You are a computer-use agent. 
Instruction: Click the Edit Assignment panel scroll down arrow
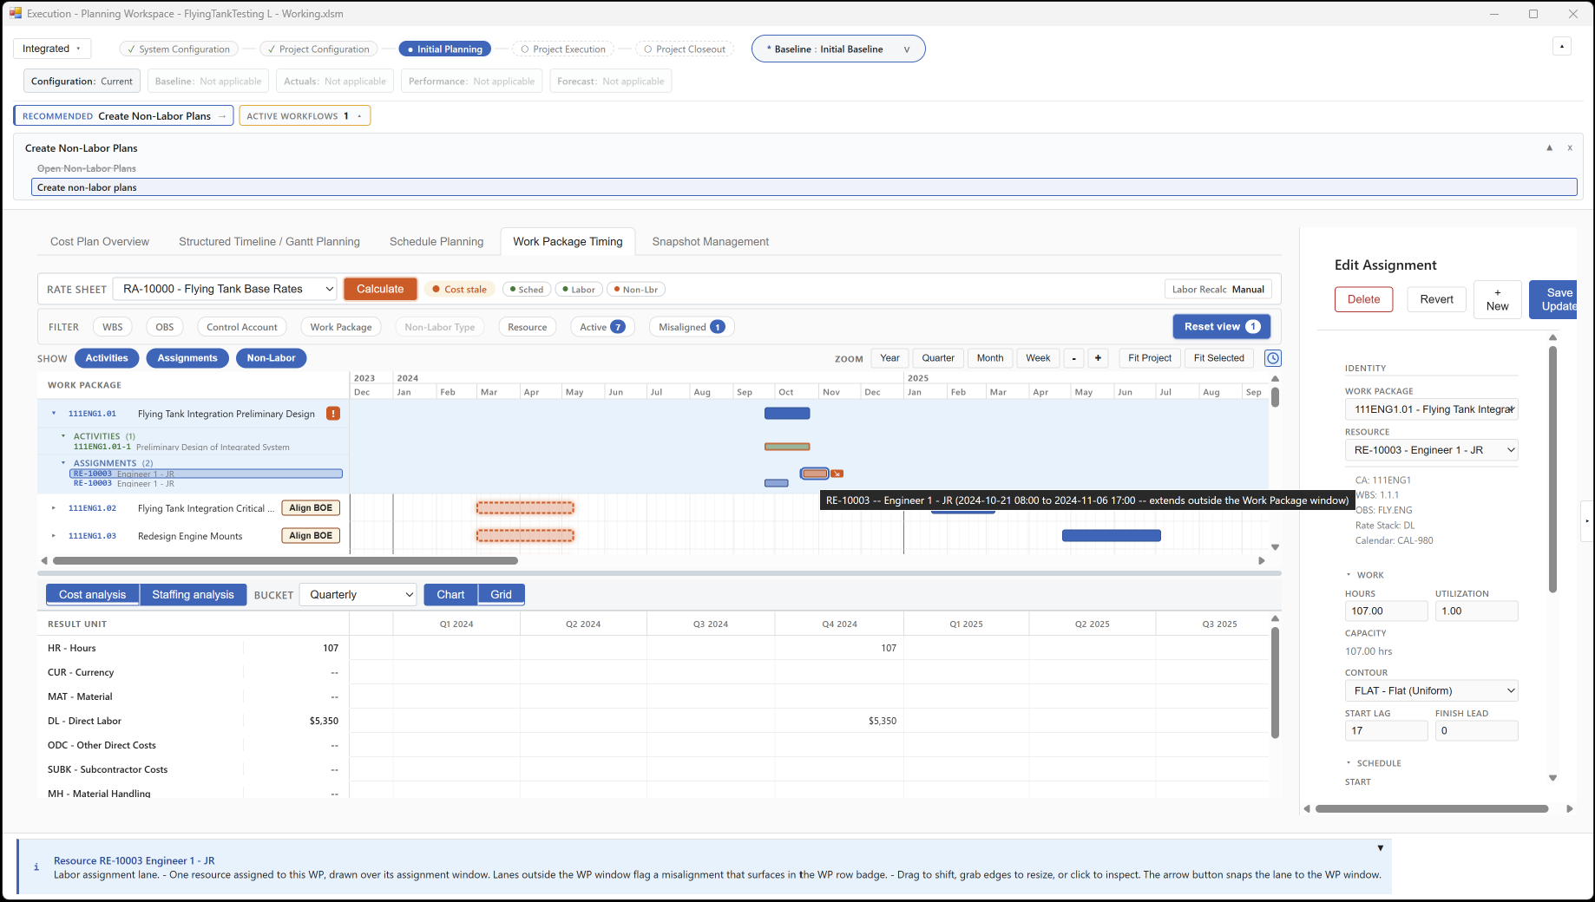tap(1552, 778)
